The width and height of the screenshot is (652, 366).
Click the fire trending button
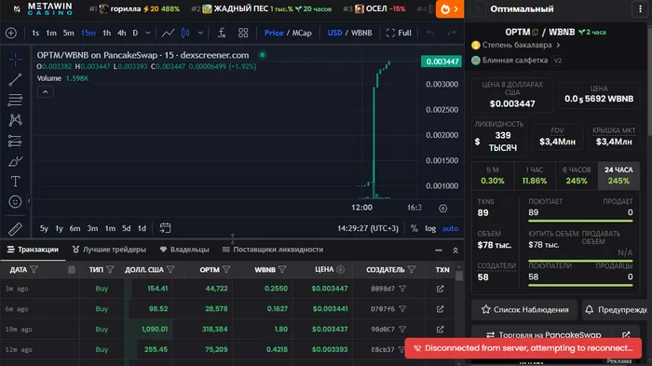pos(450,9)
